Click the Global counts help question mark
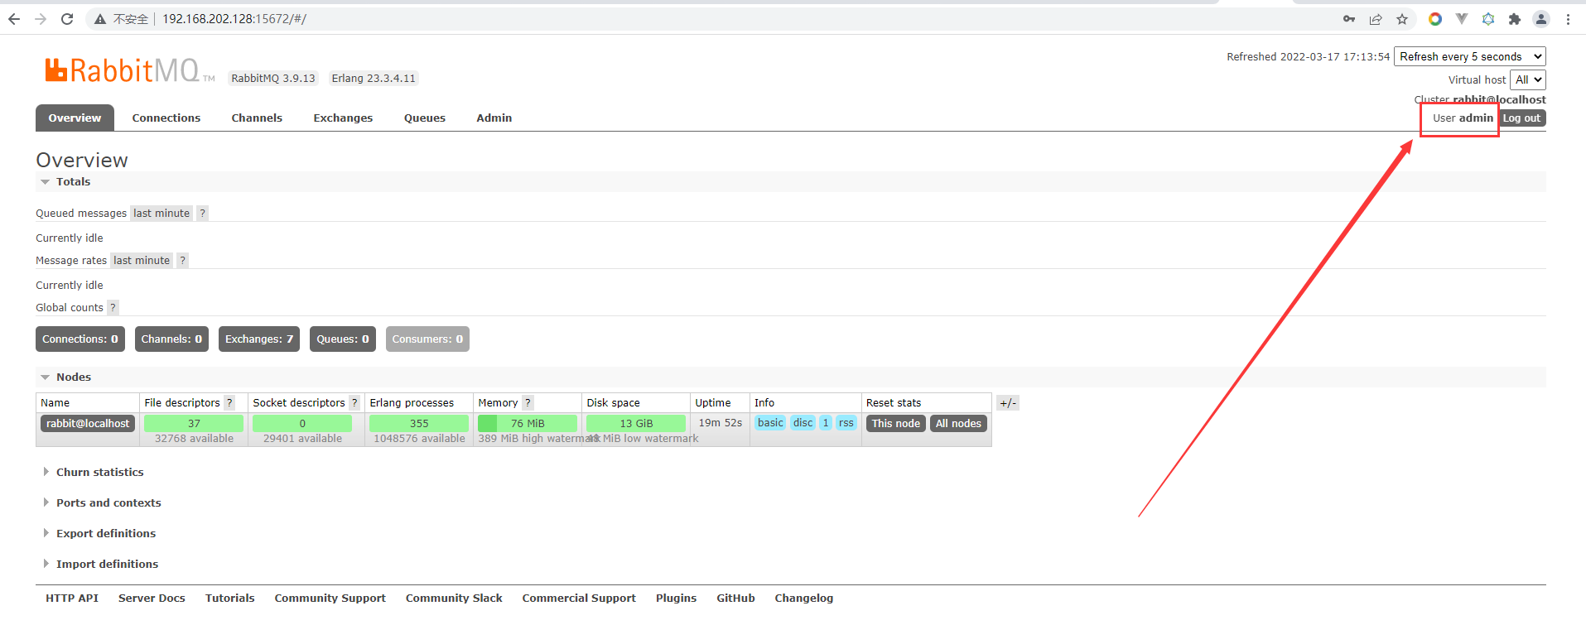This screenshot has height=625, width=1586. point(113,308)
